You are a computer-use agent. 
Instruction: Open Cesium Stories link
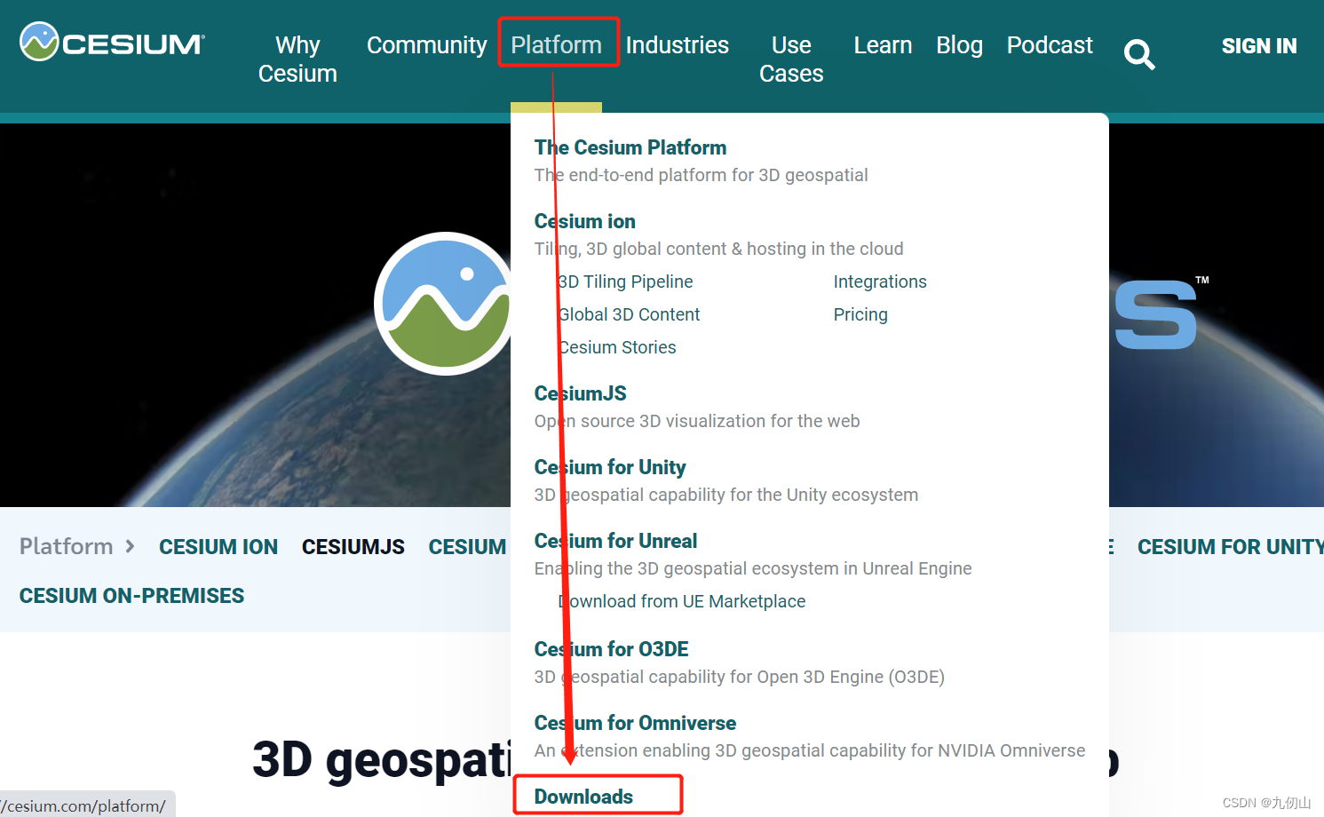pyautogui.click(x=617, y=347)
